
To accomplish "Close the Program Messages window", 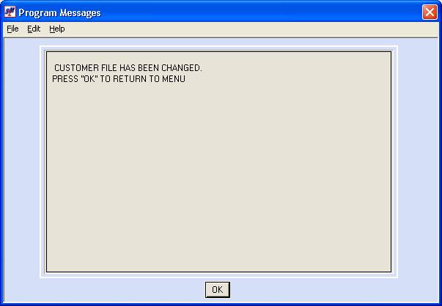I will pos(430,12).
